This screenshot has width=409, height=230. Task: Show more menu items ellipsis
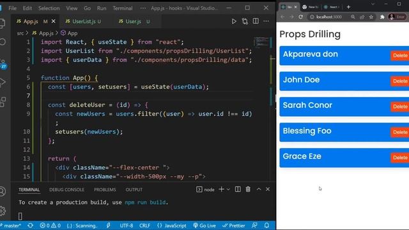click(143, 8)
